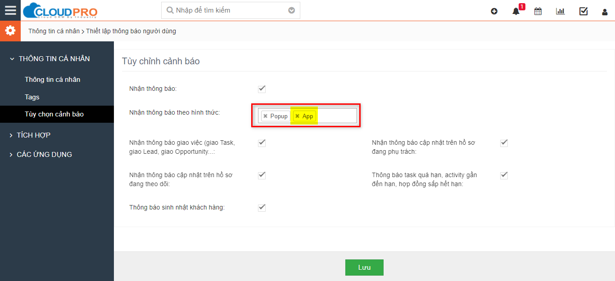Screen dimensions: 615x281
Task: Open the notifications bell
Action: tap(516, 11)
